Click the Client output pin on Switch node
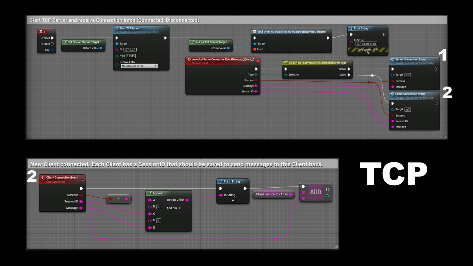The image size is (473, 266). pyautogui.click(x=348, y=75)
